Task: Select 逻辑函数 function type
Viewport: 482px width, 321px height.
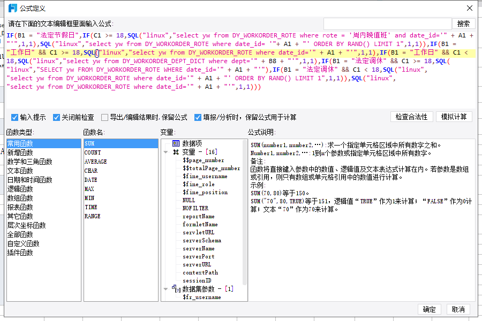Action: tap(44, 189)
